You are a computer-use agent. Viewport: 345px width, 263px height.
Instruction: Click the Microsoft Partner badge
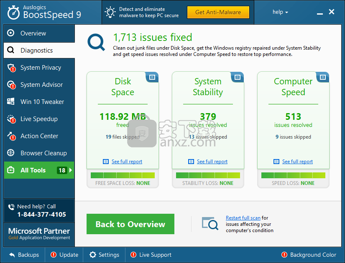click(x=39, y=234)
